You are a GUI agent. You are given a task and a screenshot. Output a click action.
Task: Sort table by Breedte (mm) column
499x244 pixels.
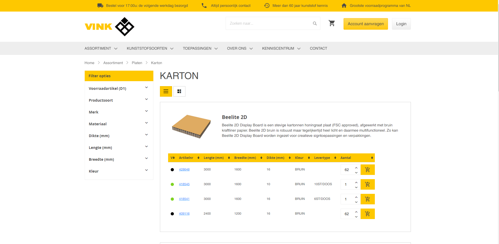(248, 158)
